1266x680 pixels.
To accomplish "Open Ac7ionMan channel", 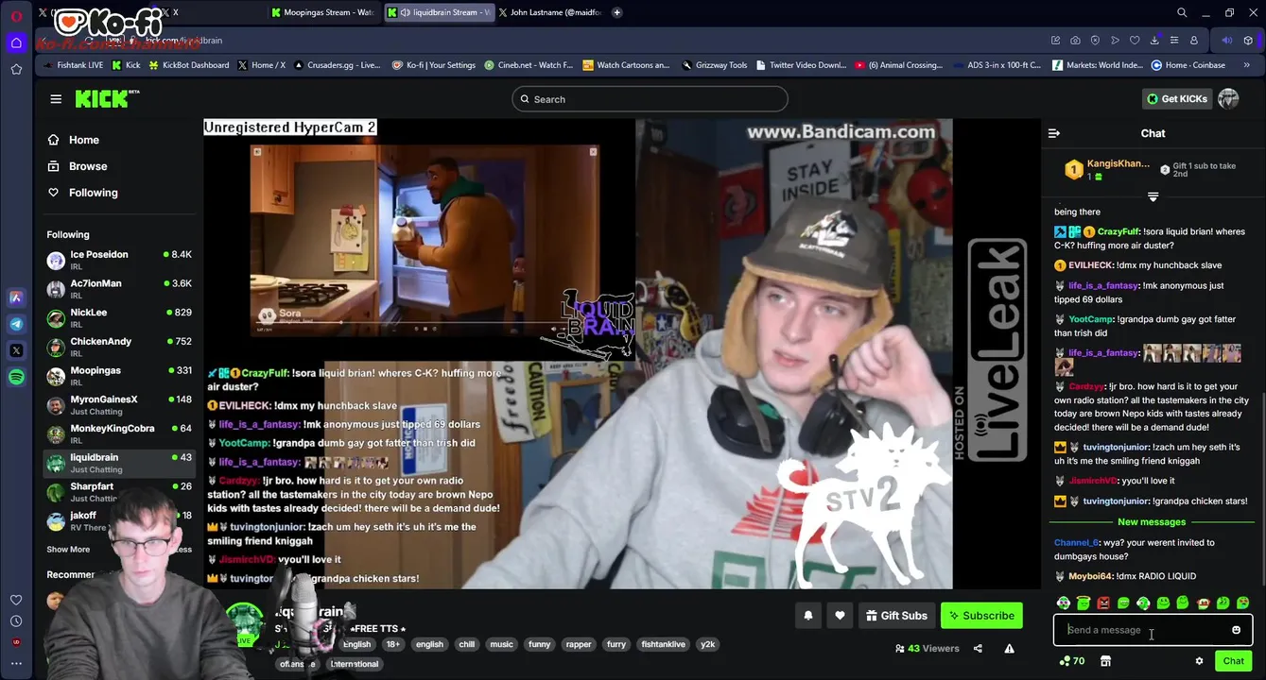I will (x=119, y=289).
